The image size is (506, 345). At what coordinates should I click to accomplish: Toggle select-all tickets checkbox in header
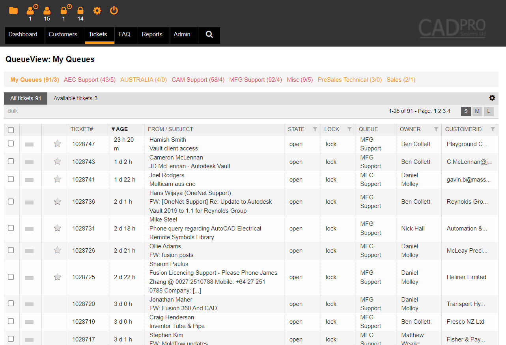(x=11, y=130)
